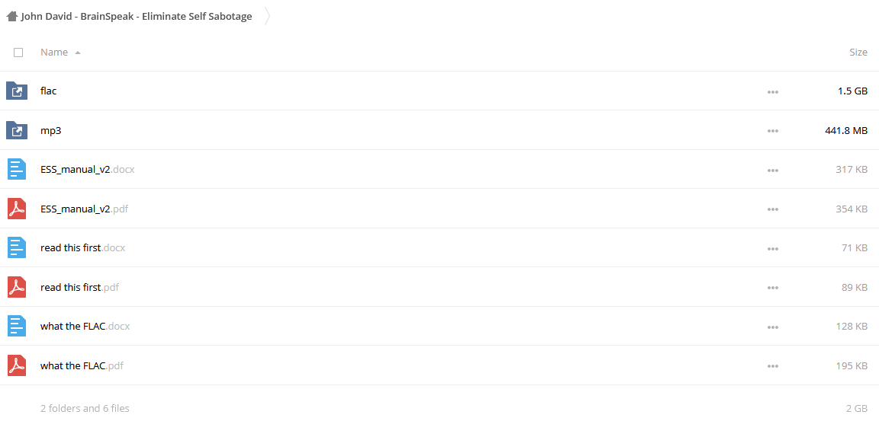Toggle the select-all checkbox
The height and width of the screenshot is (421, 879).
tap(18, 53)
